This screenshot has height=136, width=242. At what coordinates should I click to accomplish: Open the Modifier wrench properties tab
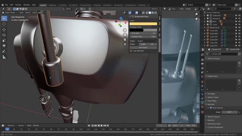coord(202,86)
